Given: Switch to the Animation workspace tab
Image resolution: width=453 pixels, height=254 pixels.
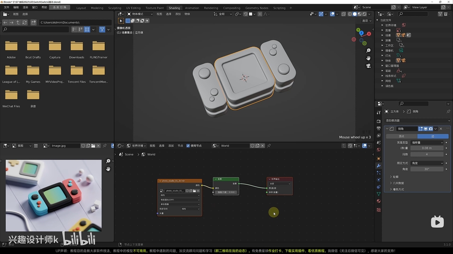Looking at the screenshot, I should 192,8.
